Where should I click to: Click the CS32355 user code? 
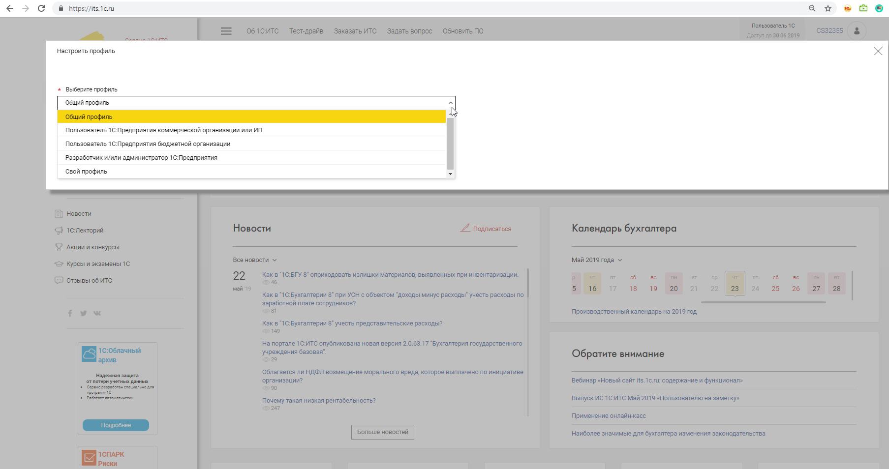[829, 30]
